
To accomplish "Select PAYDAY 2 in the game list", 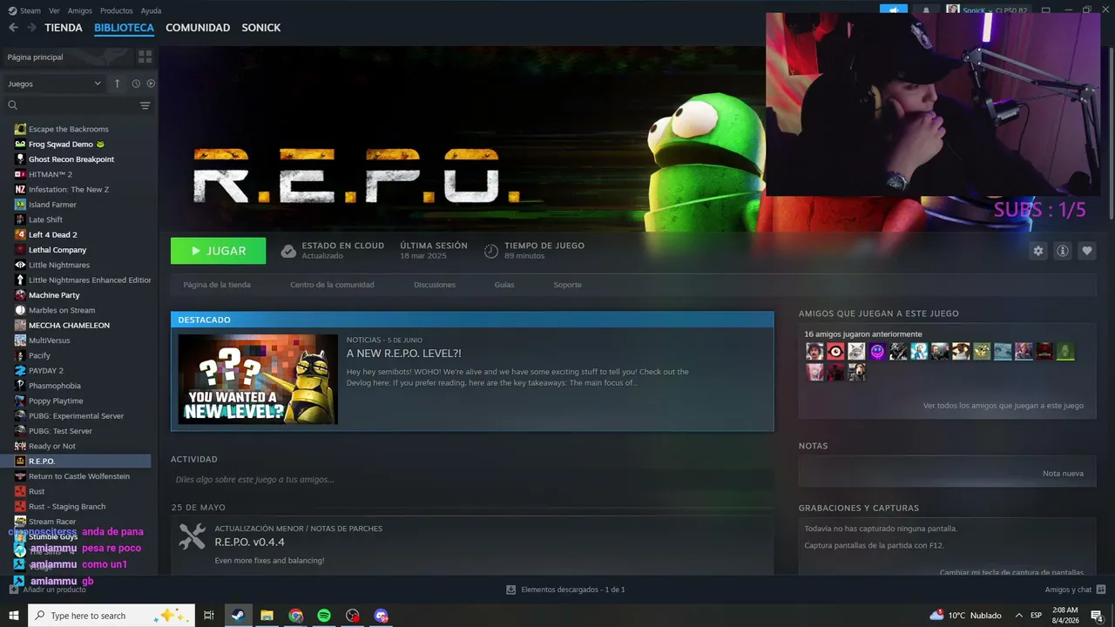I will 45,371.
